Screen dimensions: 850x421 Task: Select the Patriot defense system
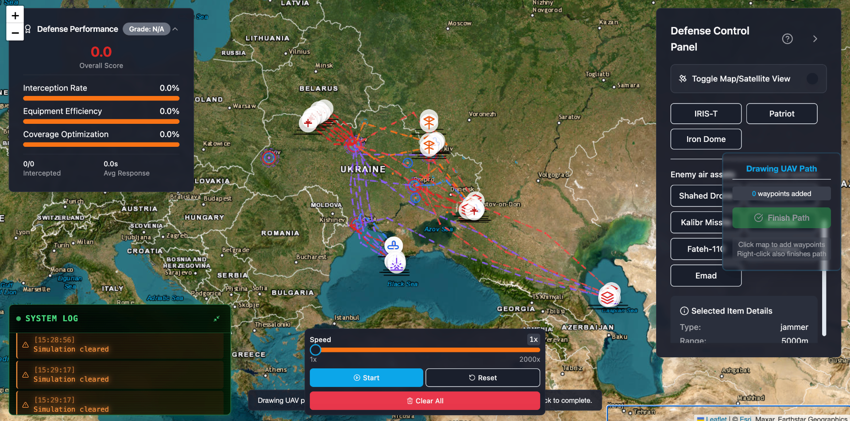point(781,114)
